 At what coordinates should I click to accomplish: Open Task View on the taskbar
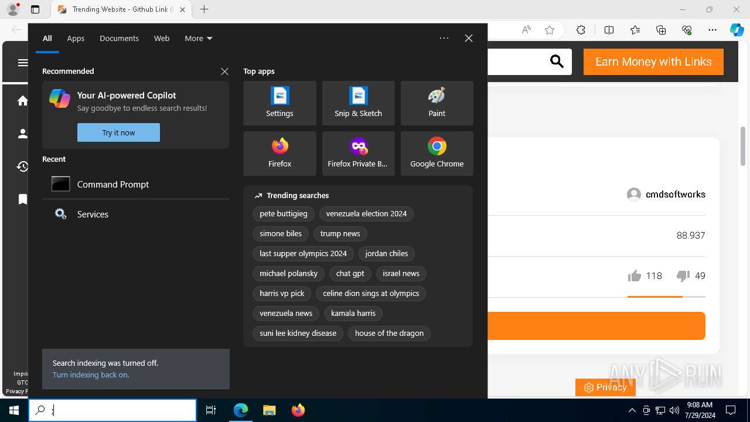[x=211, y=410]
